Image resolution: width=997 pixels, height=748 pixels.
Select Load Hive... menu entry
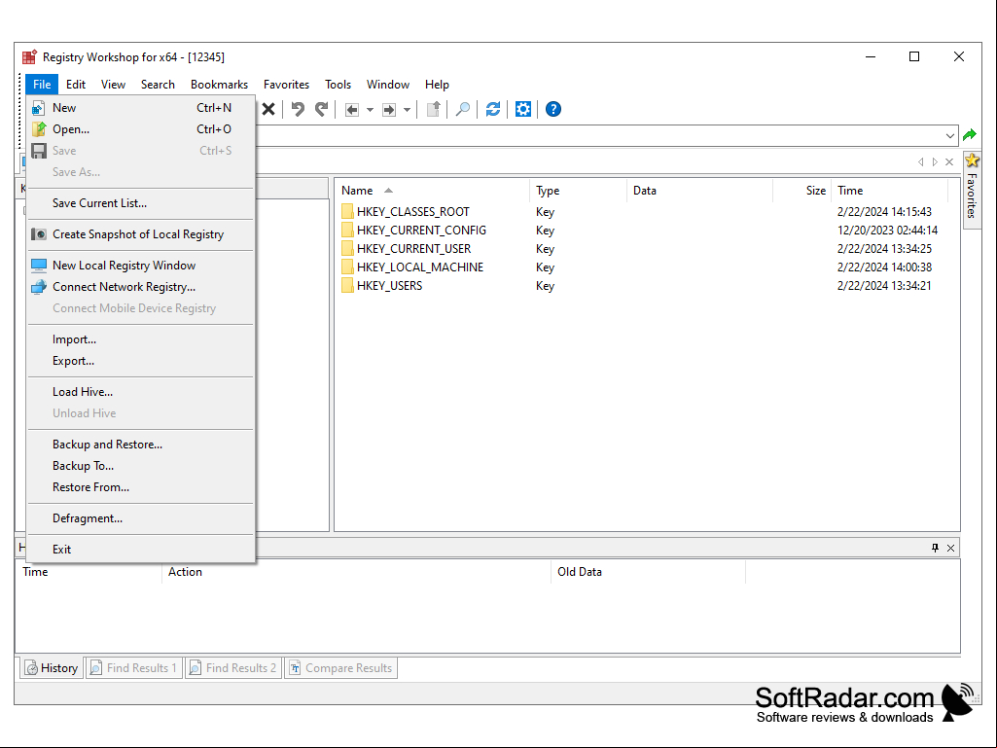click(141, 392)
